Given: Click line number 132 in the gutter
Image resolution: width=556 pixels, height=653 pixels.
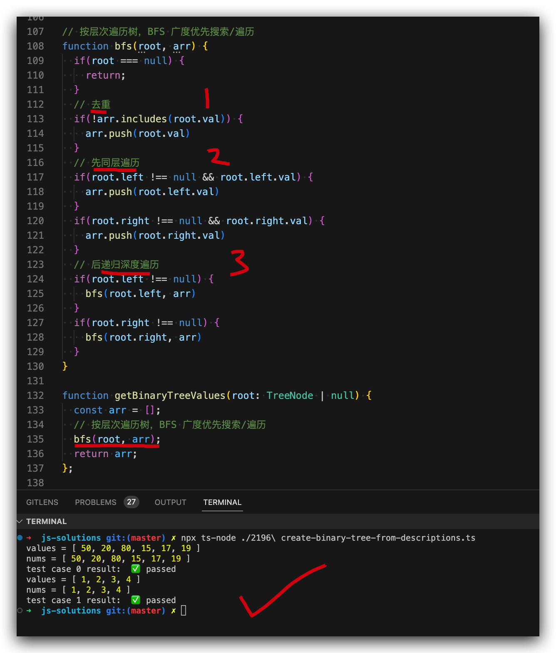Looking at the screenshot, I should [35, 396].
